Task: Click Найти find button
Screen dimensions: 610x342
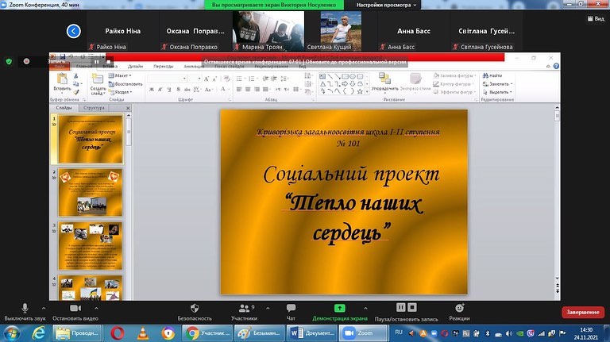Action: click(492, 75)
